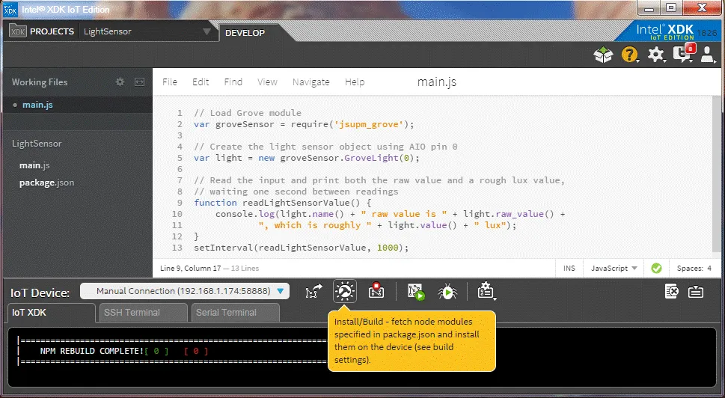Click the box with green arrow update icon

pyautogui.click(x=603, y=54)
